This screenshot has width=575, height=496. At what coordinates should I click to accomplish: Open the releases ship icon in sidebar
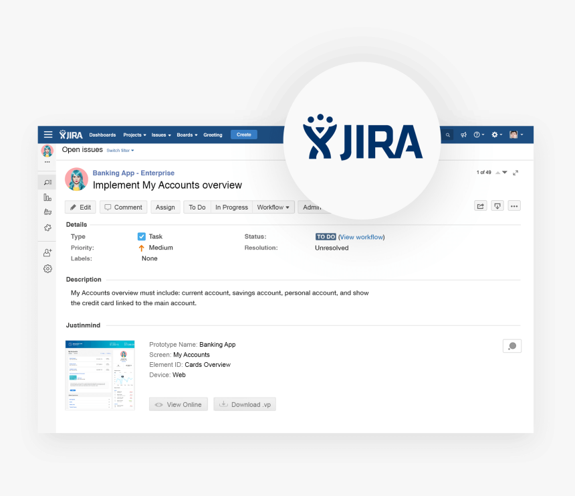pos(47,212)
